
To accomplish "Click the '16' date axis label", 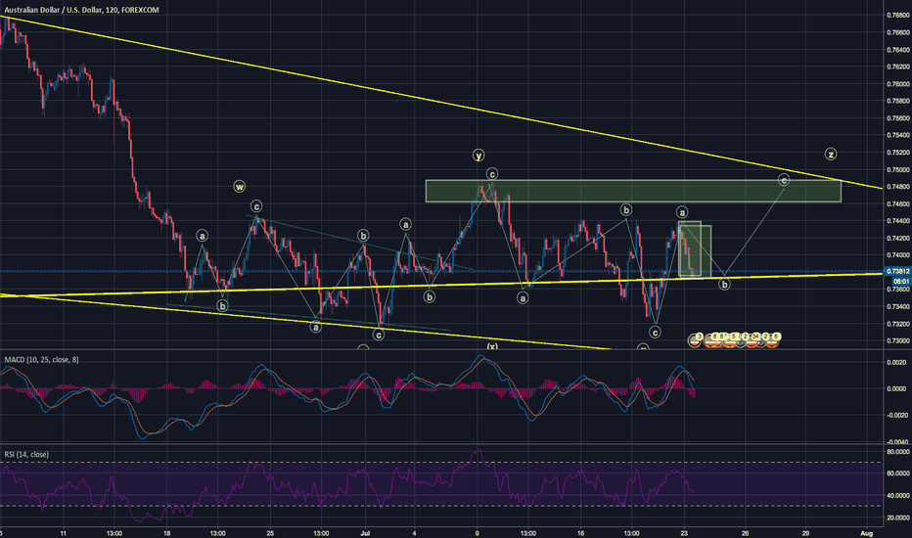I will click(581, 533).
